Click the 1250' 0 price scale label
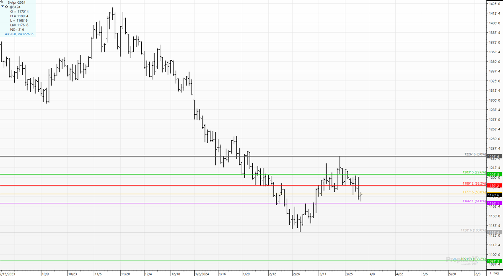 tap(495, 139)
